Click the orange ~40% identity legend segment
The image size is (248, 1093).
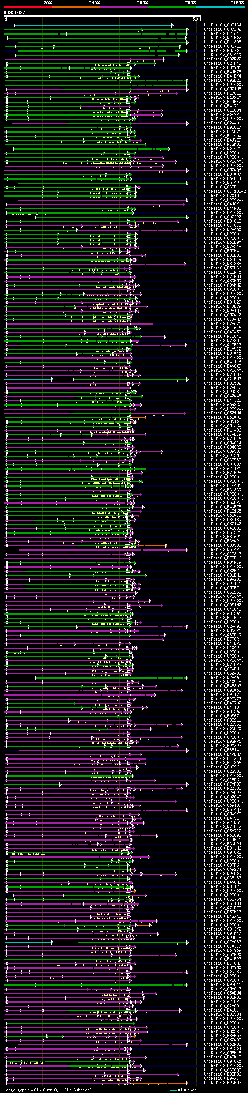76,7
